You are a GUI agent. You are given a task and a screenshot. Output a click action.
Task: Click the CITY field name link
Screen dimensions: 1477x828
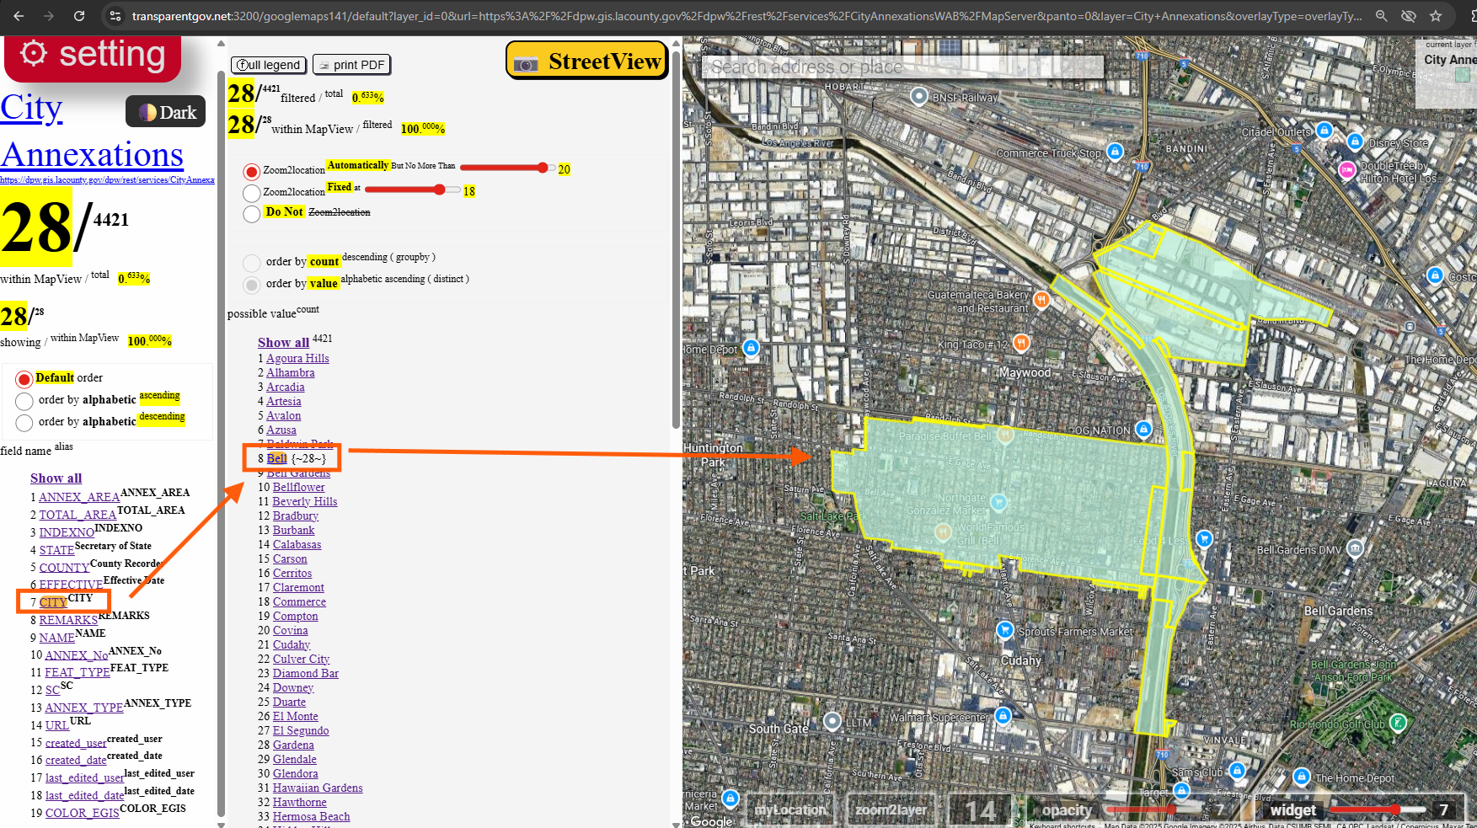pyautogui.click(x=53, y=602)
